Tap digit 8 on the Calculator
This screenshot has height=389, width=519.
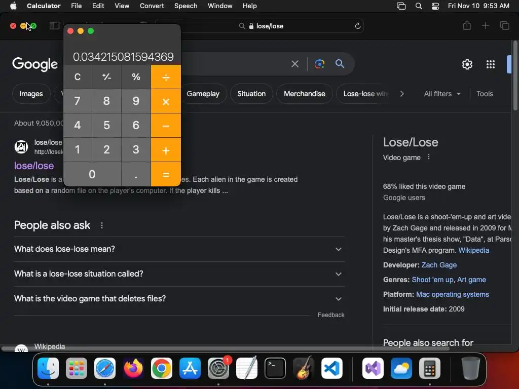(106, 101)
